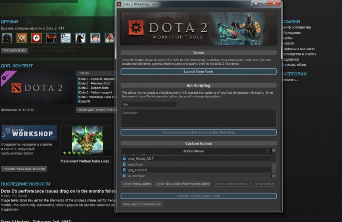Click НАЙТИ ДОП. КОНТЕНТ button
The image size is (342, 222).
[x=96, y=110]
